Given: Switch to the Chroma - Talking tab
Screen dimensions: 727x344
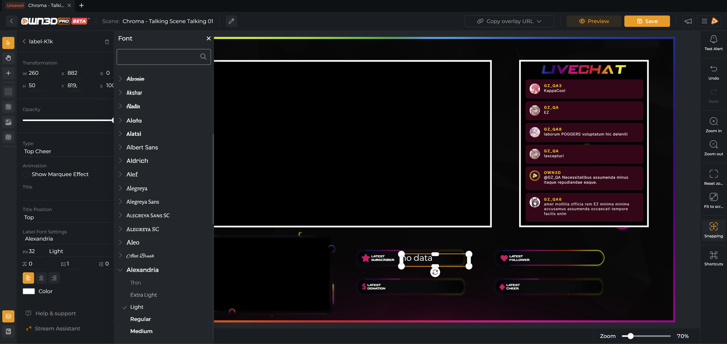Looking at the screenshot, I should 46,5.
